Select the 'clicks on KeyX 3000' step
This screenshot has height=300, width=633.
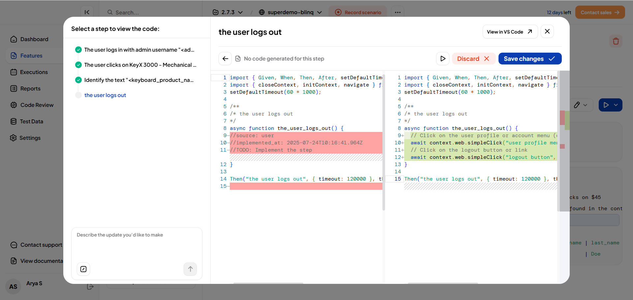click(140, 65)
